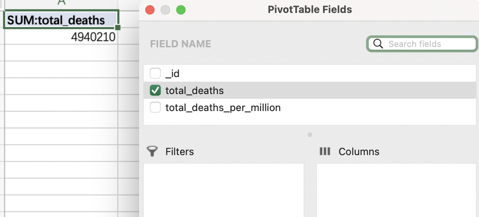The image size is (479, 217).
Task: Click the panel divider resize dot
Action: tap(310, 135)
